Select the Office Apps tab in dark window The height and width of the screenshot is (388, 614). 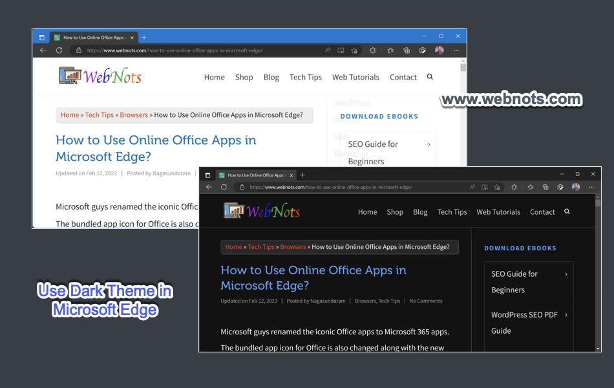pyautogui.click(x=256, y=175)
